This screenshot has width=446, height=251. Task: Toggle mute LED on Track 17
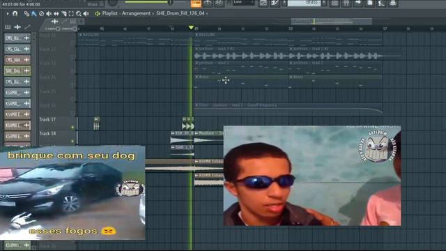pos(72,128)
